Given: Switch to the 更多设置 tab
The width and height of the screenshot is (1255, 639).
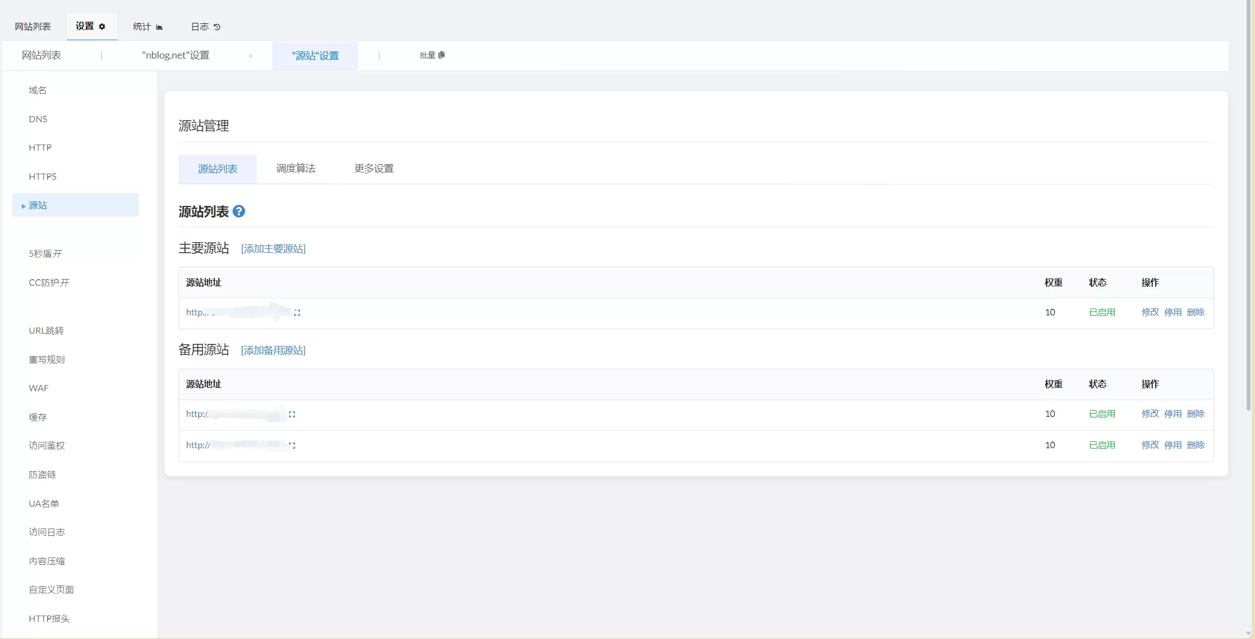Looking at the screenshot, I should click(374, 169).
